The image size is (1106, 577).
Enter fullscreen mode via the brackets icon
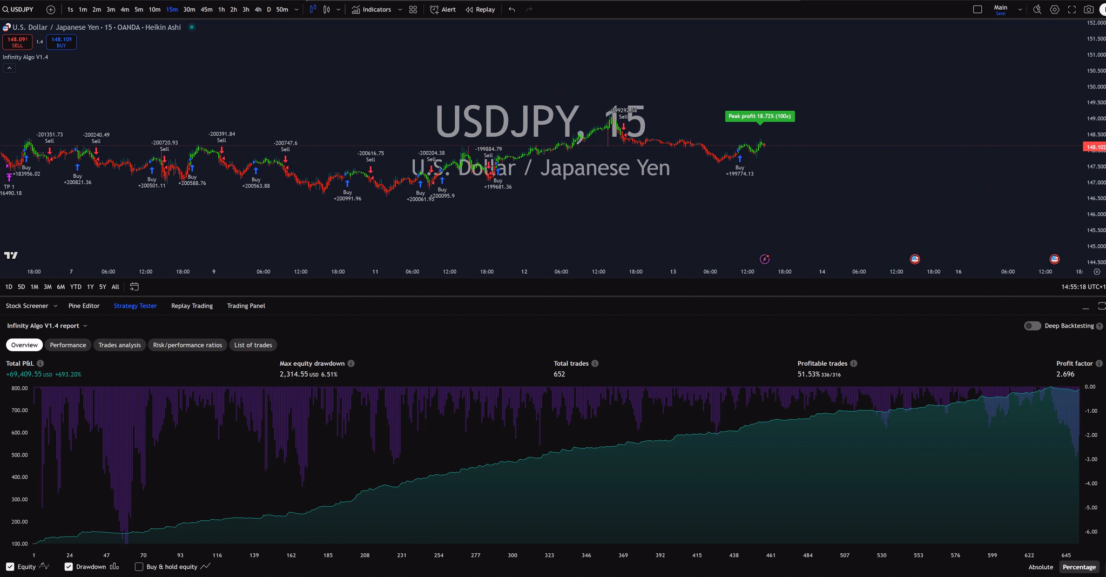pos(1071,9)
